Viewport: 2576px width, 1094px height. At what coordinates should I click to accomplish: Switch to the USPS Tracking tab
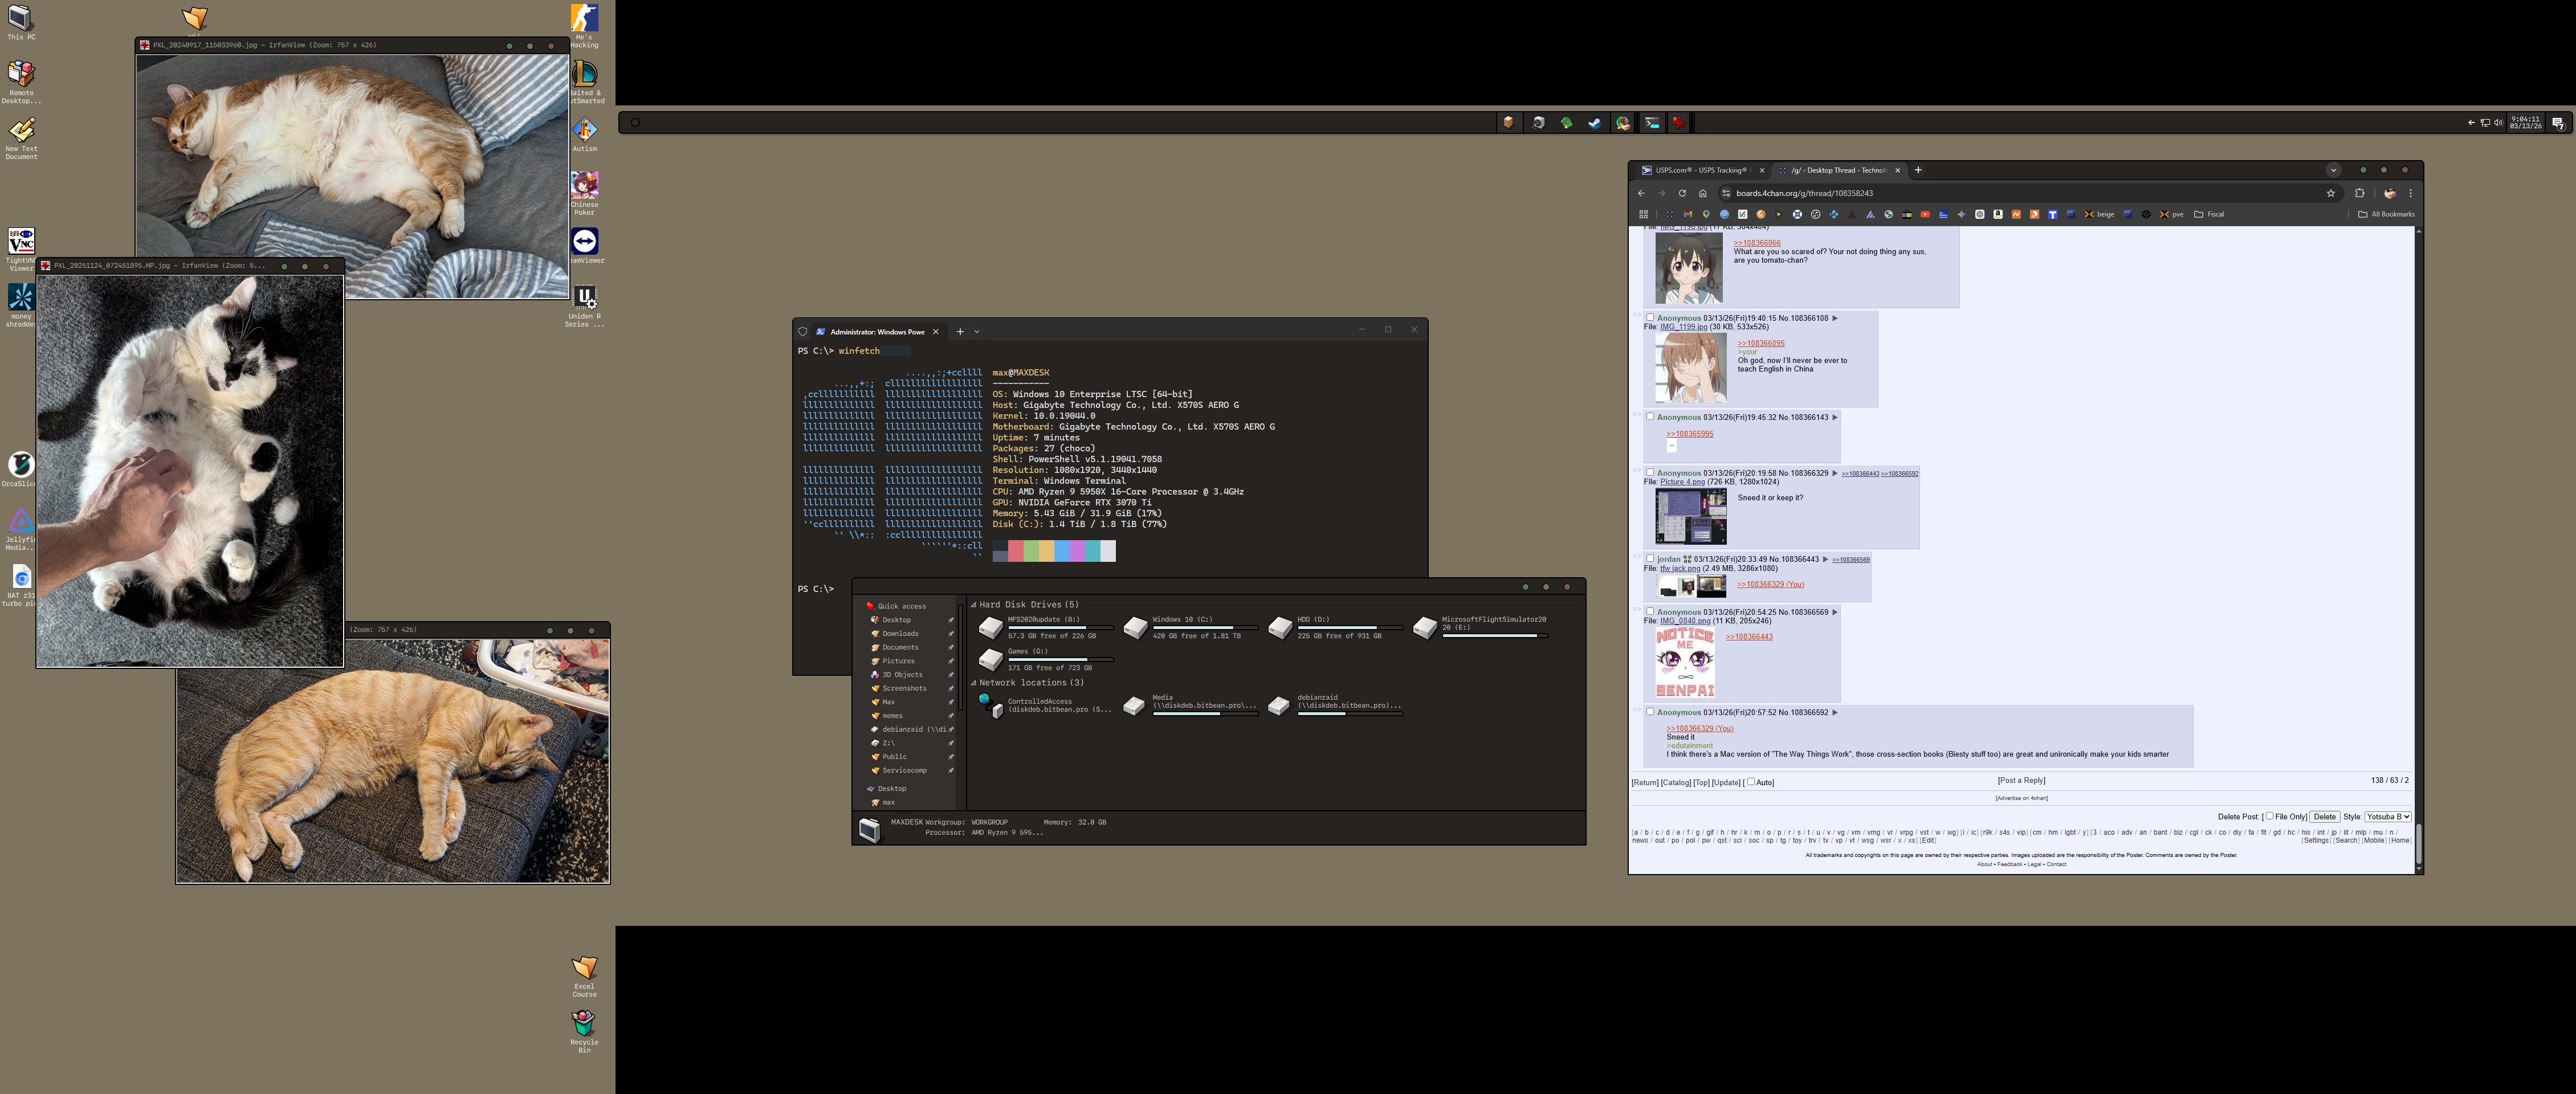[x=1700, y=170]
